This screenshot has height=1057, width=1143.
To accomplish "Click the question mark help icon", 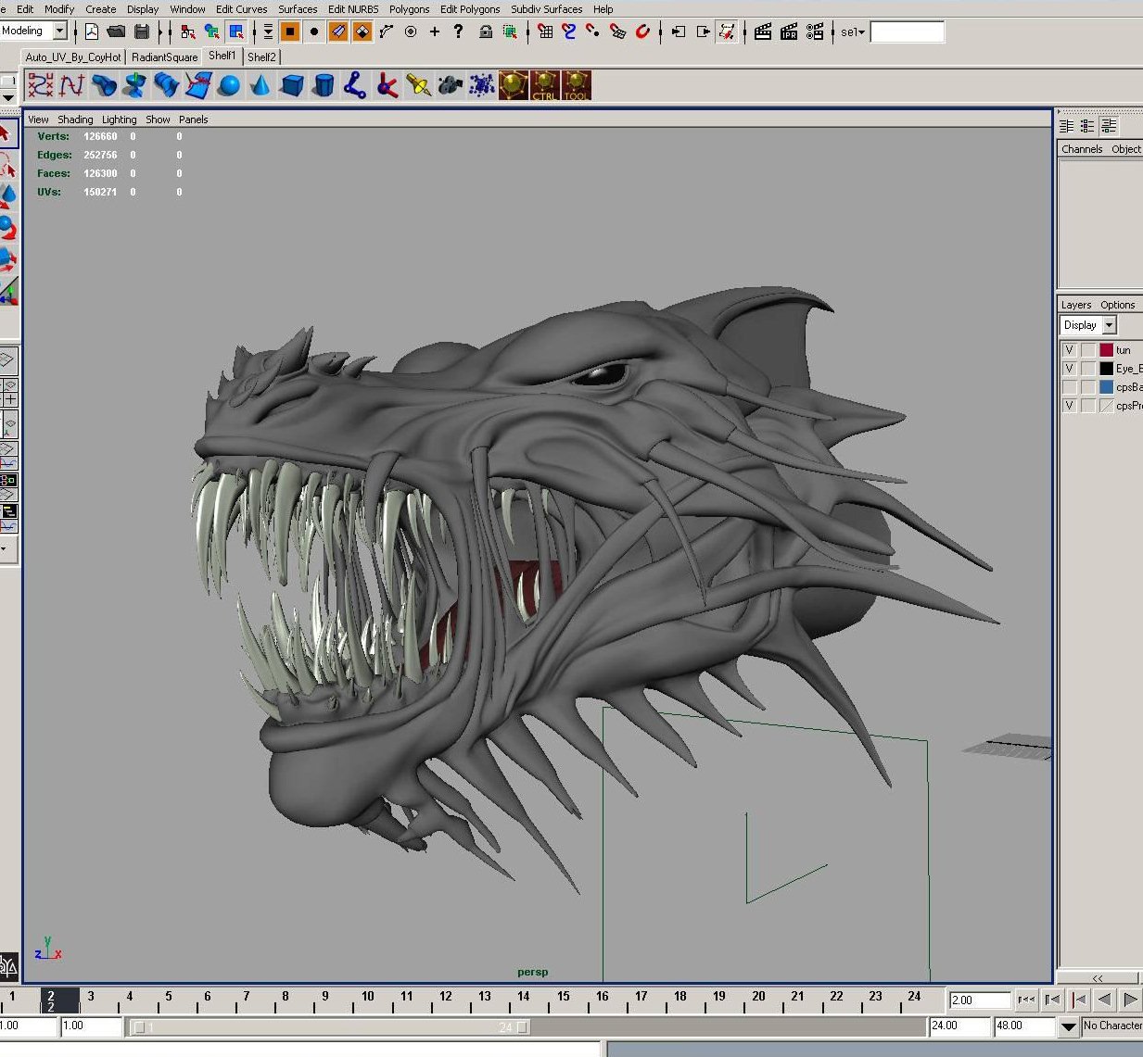I will click(x=458, y=31).
